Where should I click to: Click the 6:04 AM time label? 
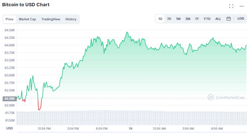[217, 128]
